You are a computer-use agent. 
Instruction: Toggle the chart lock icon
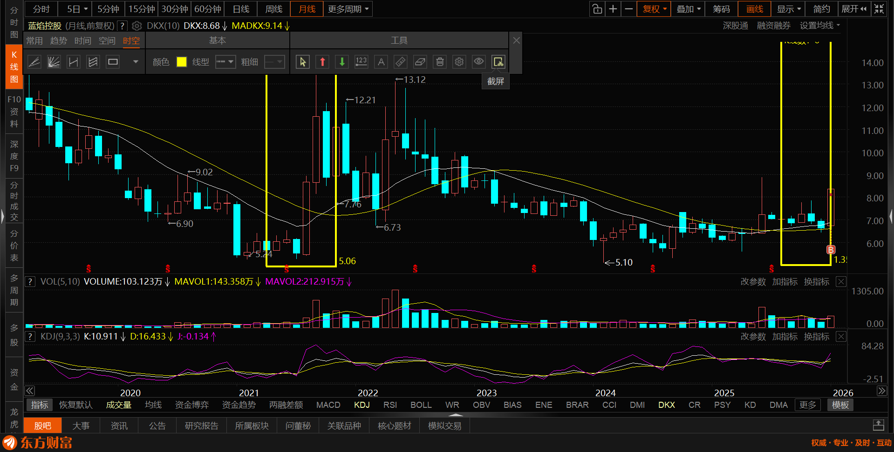pyautogui.click(x=597, y=9)
